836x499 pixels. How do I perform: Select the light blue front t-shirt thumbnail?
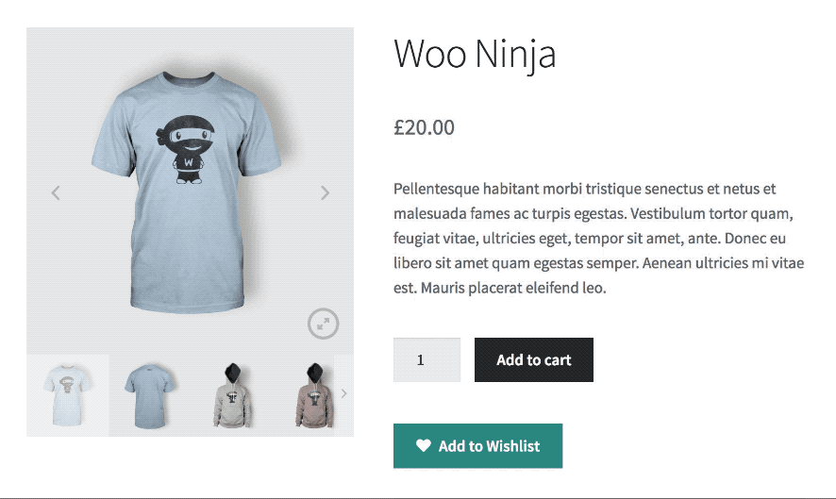(68, 395)
